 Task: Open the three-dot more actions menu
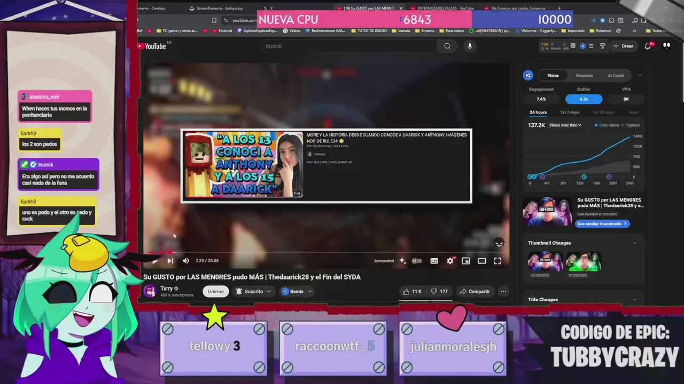coord(503,291)
